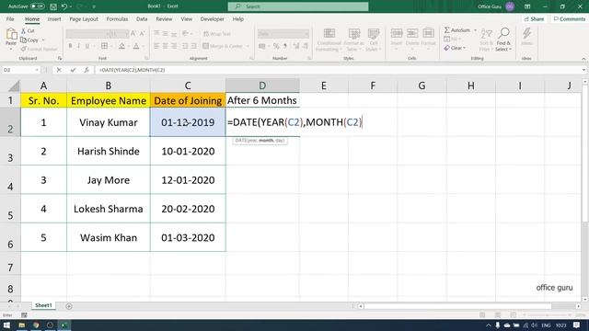Collapse the ribbon chevron
This screenshot has height=331, width=589.
583,59
